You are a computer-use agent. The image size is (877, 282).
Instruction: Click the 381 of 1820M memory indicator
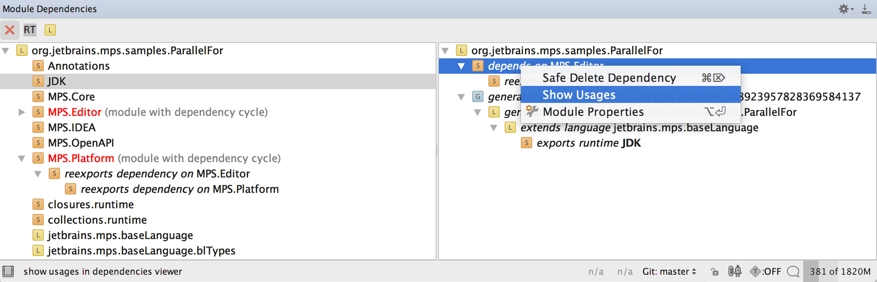[840, 271]
